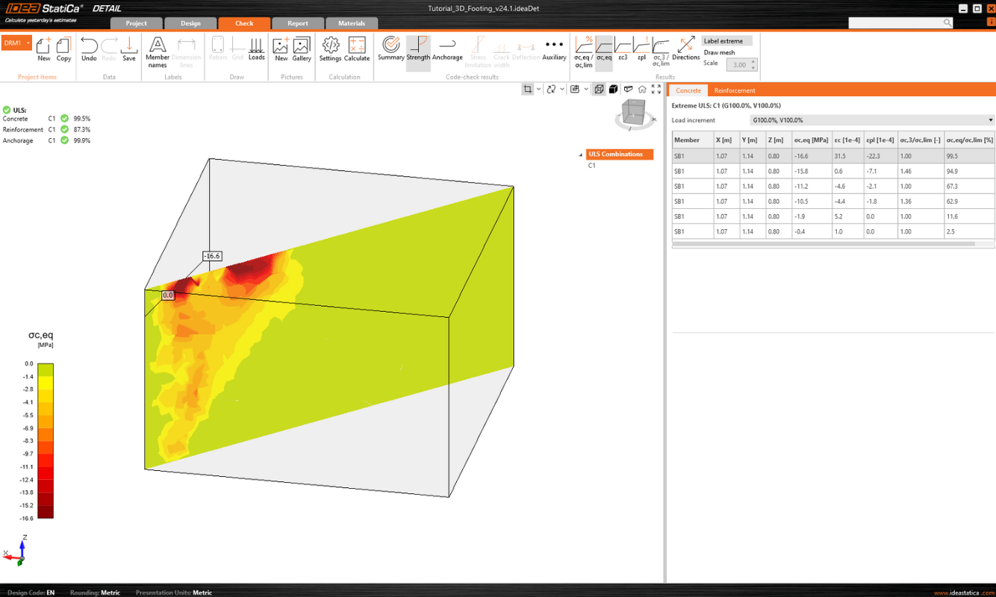The height and width of the screenshot is (597, 996).
Task: Switch to the Report tab
Action: coord(297,23)
